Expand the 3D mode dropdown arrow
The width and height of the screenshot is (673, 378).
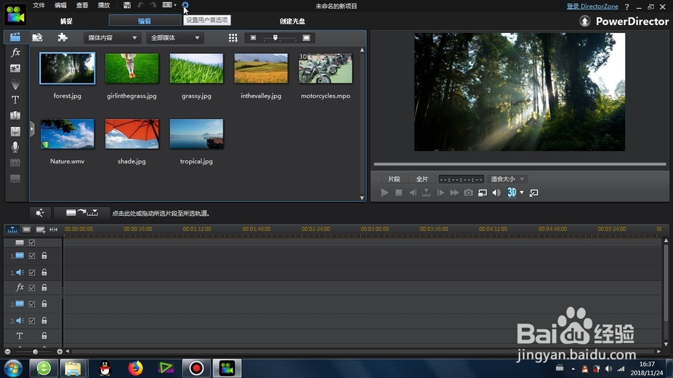tap(522, 192)
